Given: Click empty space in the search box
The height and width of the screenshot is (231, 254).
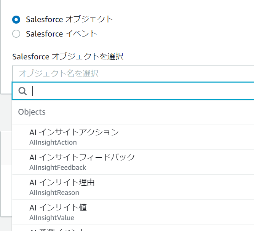Looking at the screenshot, I should (171, 91).
